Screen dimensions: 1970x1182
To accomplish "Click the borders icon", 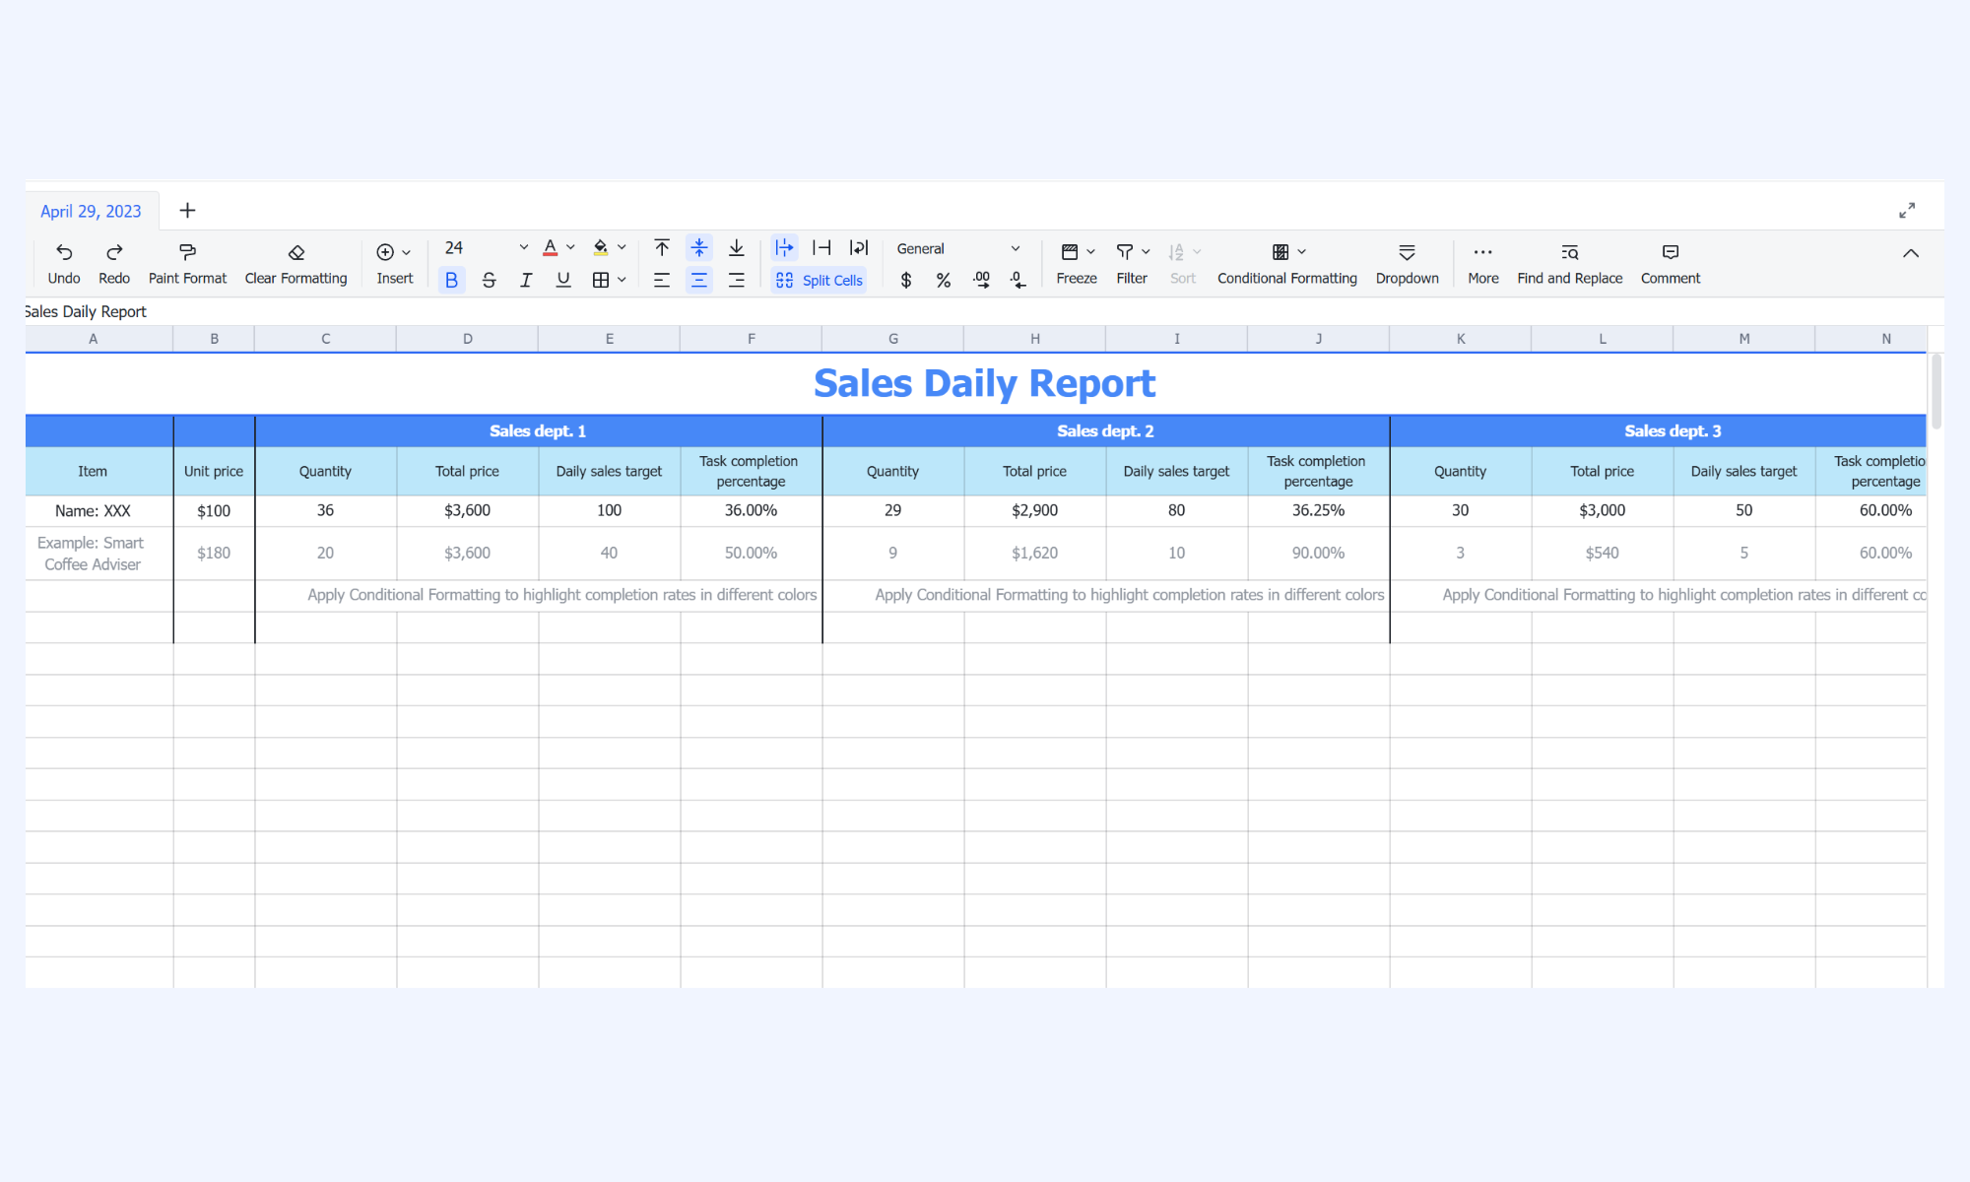I will point(600,281).
